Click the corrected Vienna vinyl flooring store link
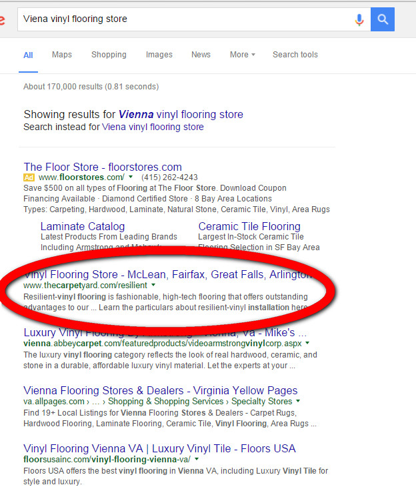This screenshot has height=493, width=416. click(181, 115)
